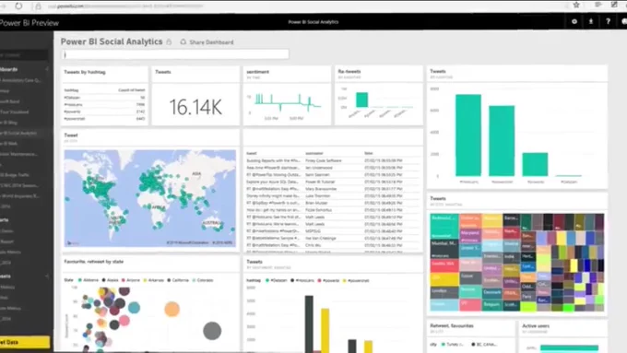Click the Alabama legend marker

point(80,280)
